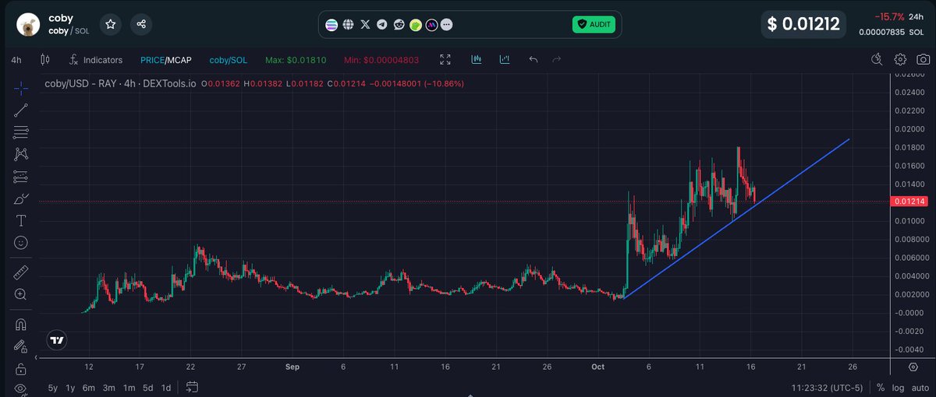The width and height of the screenshot is (936, 397).
Task: Click the coby token avatar
Action: [x=29, y=24]
